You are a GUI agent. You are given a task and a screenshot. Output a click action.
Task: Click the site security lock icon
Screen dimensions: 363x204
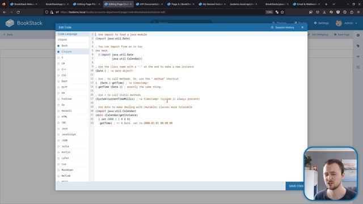point(52,12)
